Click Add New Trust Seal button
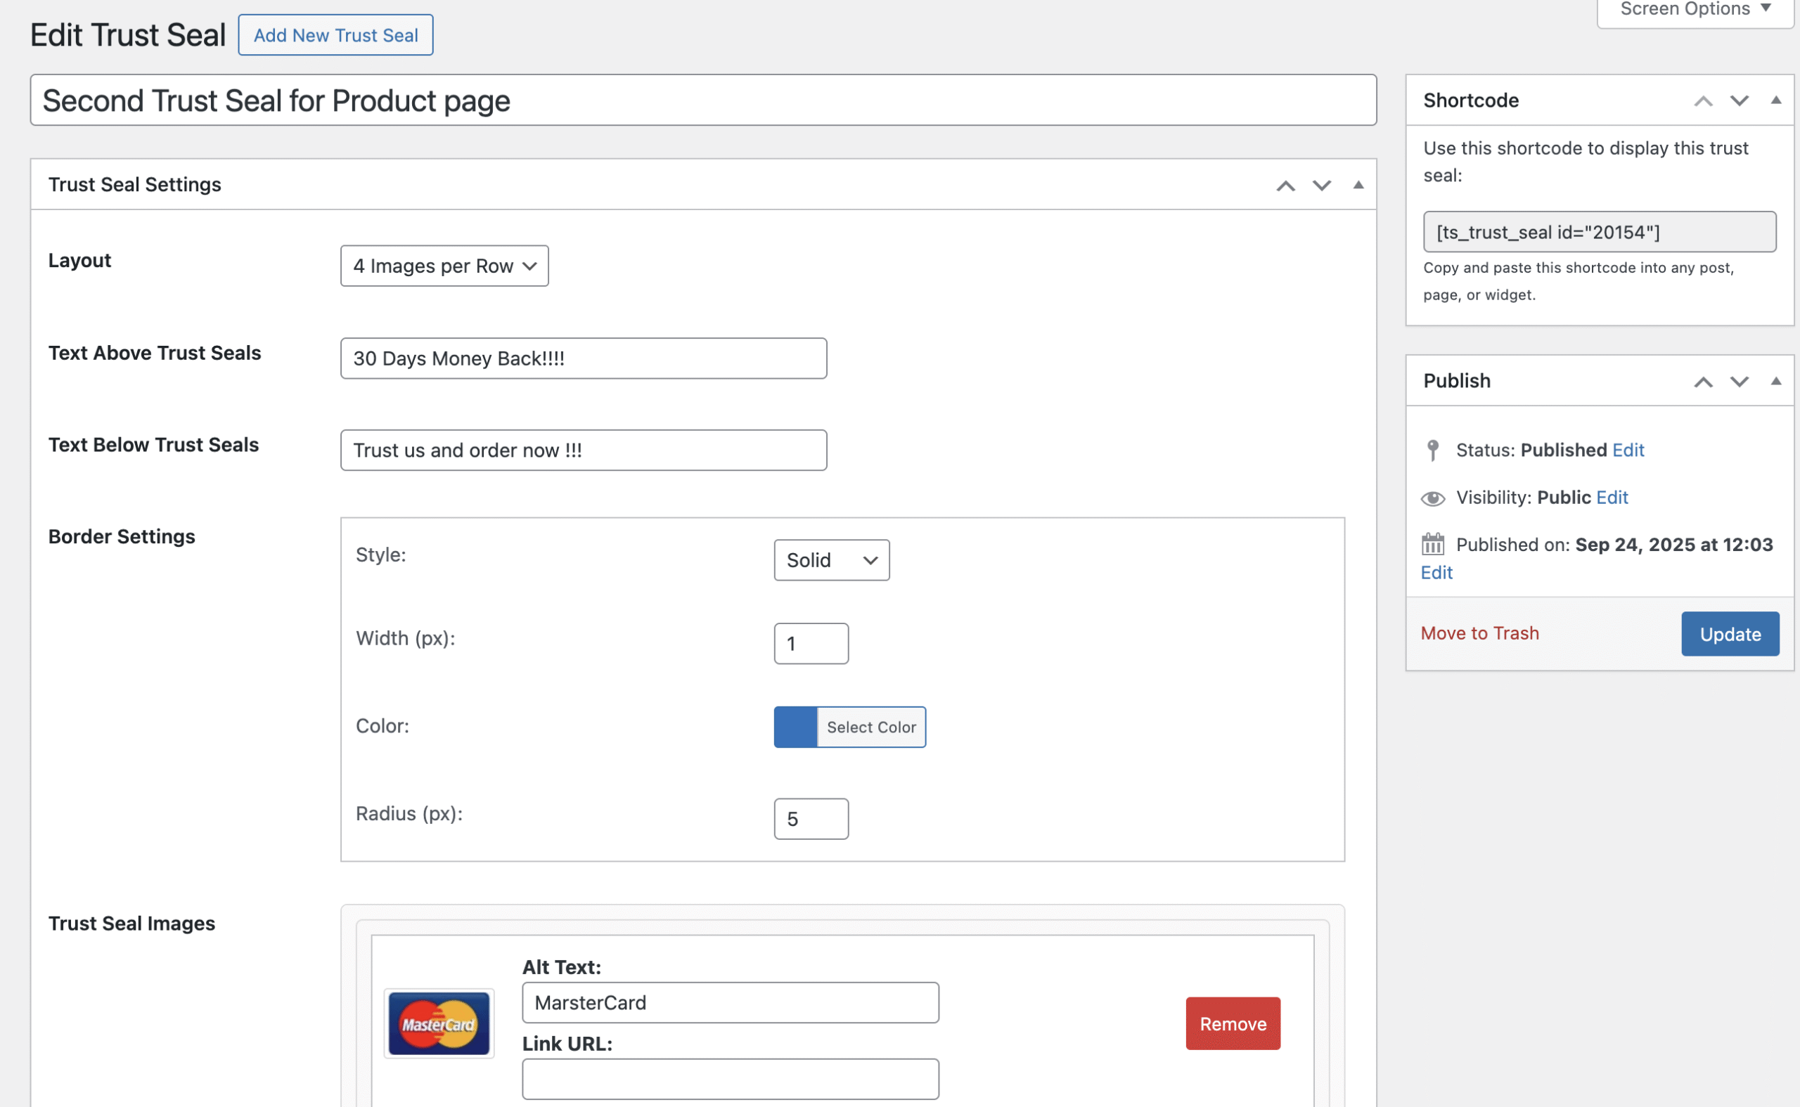1800x1107 pixels. click(335, 35)
